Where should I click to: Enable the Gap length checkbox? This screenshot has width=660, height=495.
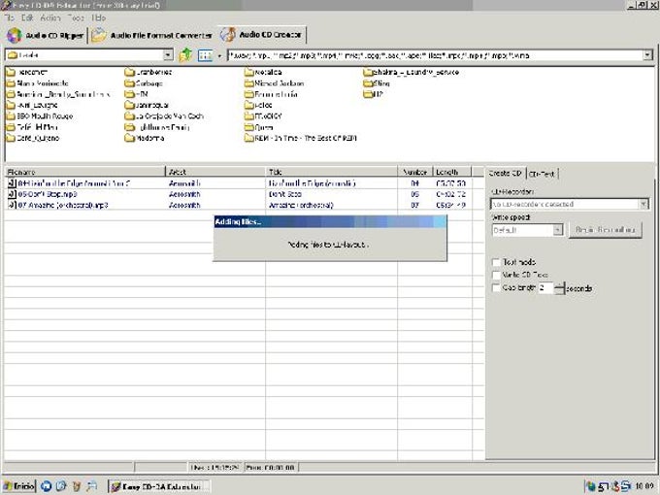point(496,288)
